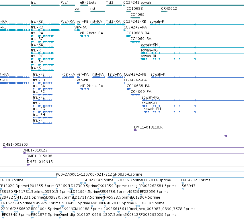Click the Tsf2-PA protein label
The image size is (244, 219).
click(114, 74)
